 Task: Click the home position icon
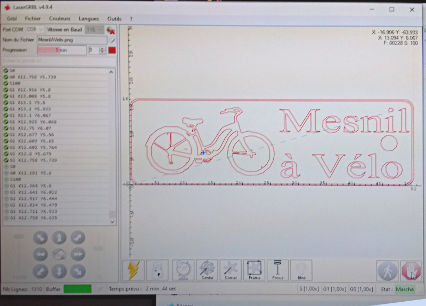[59, 254]
